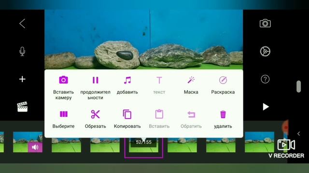The height and width of the screenshot is (173, 309).
Task: Select the продолжительности pause option
Action: click(96, 87)
